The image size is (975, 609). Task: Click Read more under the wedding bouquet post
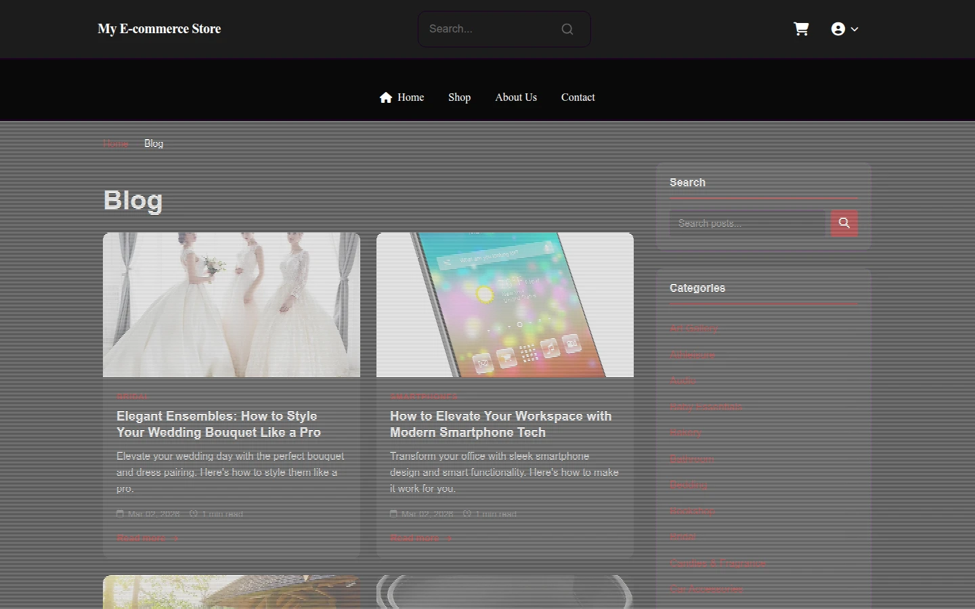coord(147,539)
